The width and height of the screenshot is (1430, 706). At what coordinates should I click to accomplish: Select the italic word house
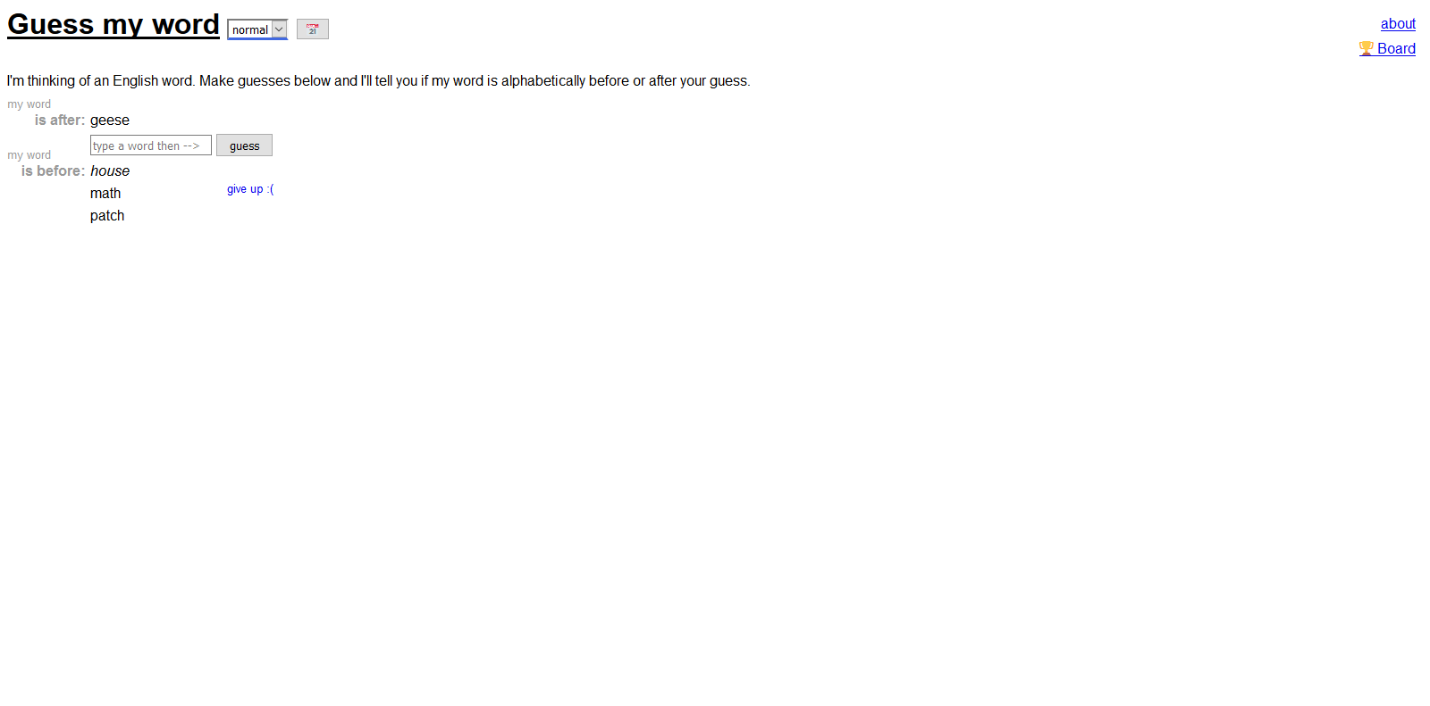pyautogui.click(x=110, y=171)
